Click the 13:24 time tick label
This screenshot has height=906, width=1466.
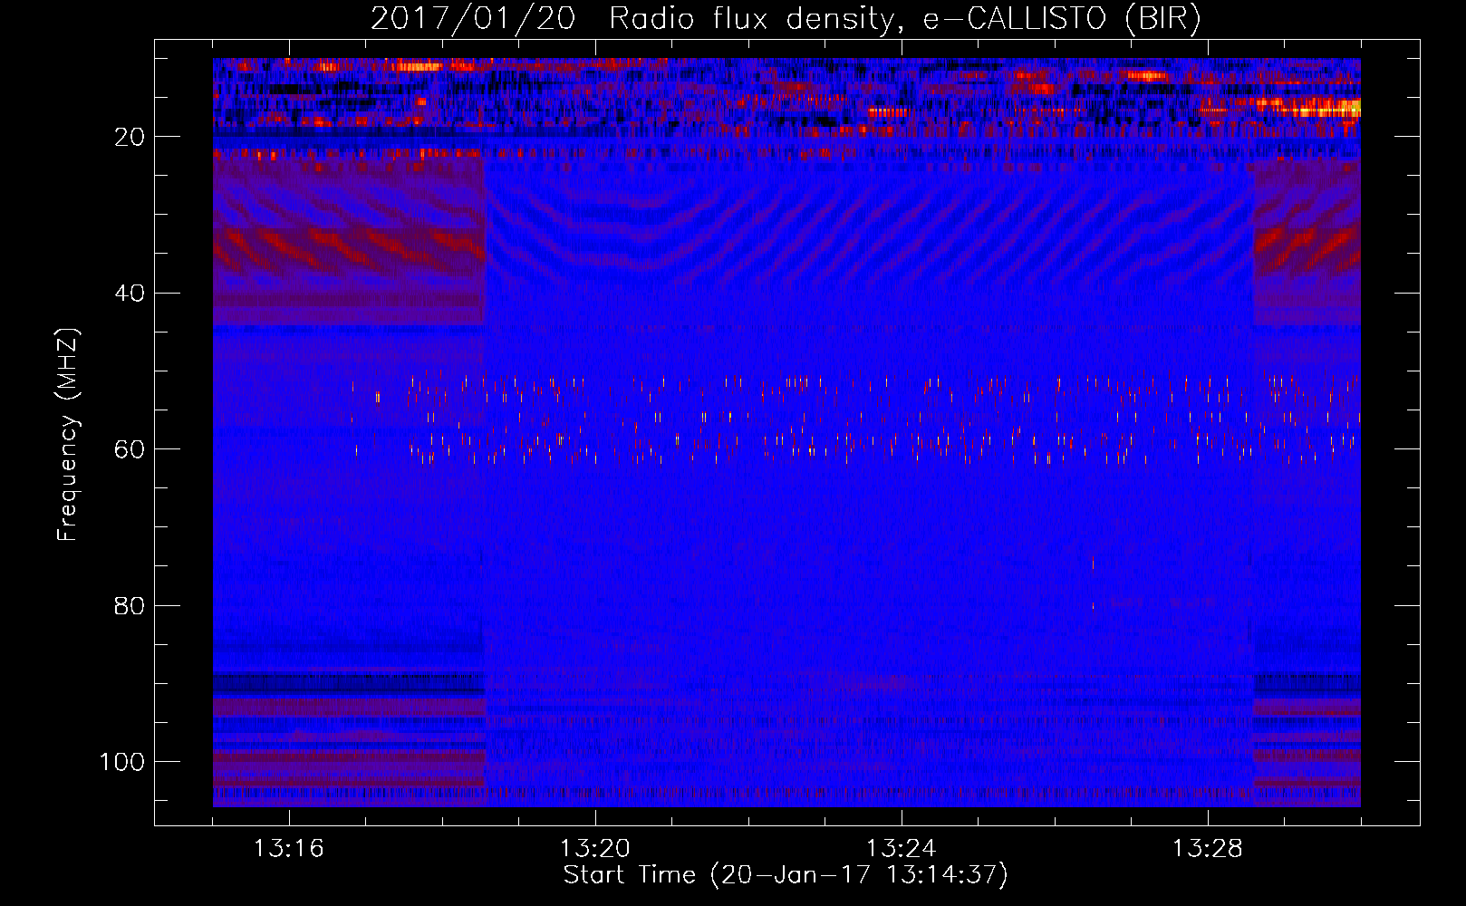pos(901,849)
